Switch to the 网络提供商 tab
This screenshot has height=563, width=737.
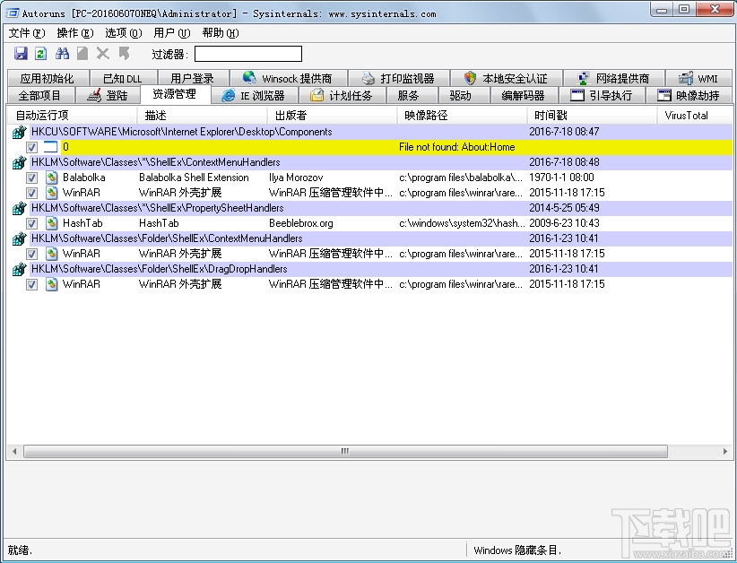point(614,78)
